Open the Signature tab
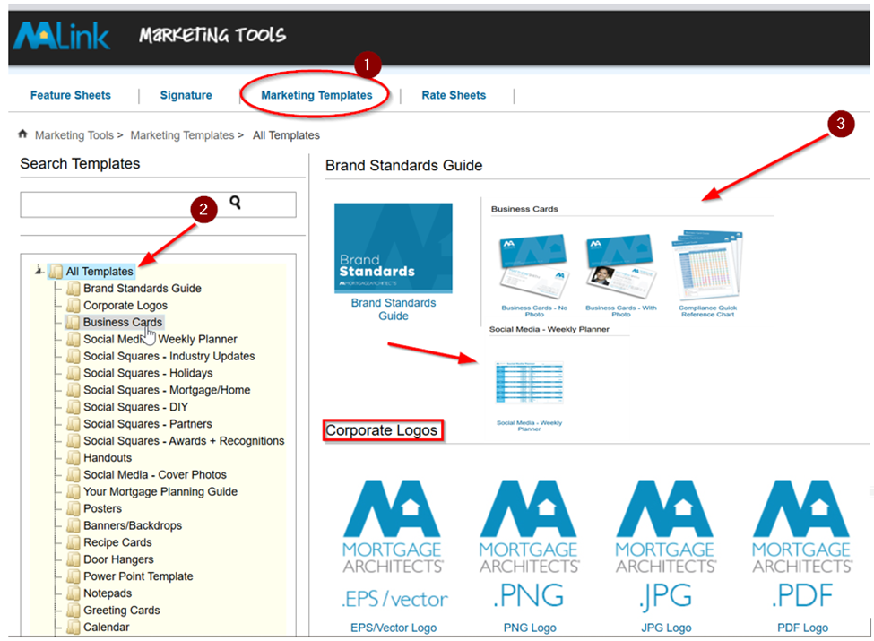The height and width of the screenshot is (641, 874). click(x=186, y=95)
